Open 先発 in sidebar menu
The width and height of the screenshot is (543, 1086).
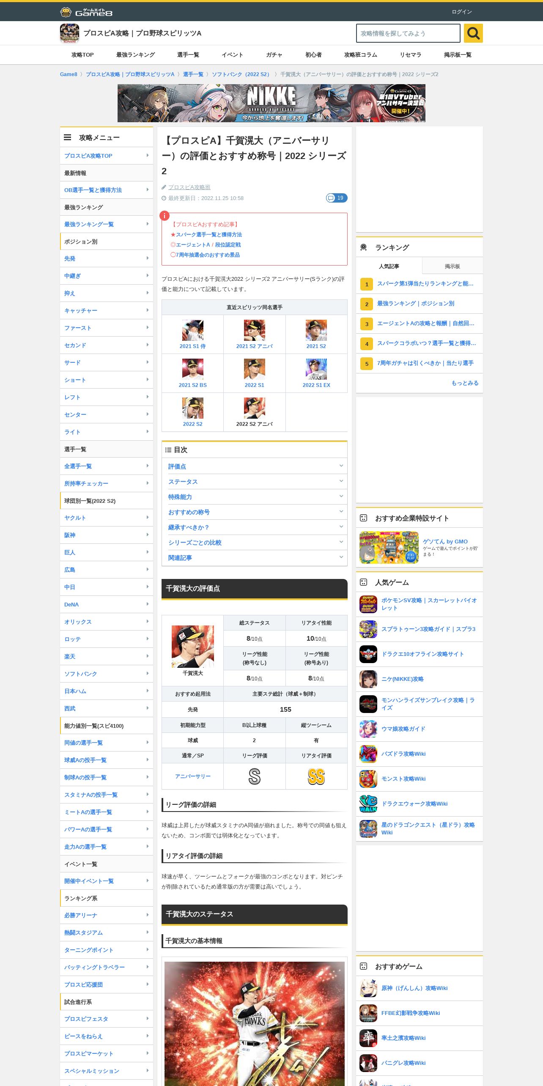pos(107,258)
